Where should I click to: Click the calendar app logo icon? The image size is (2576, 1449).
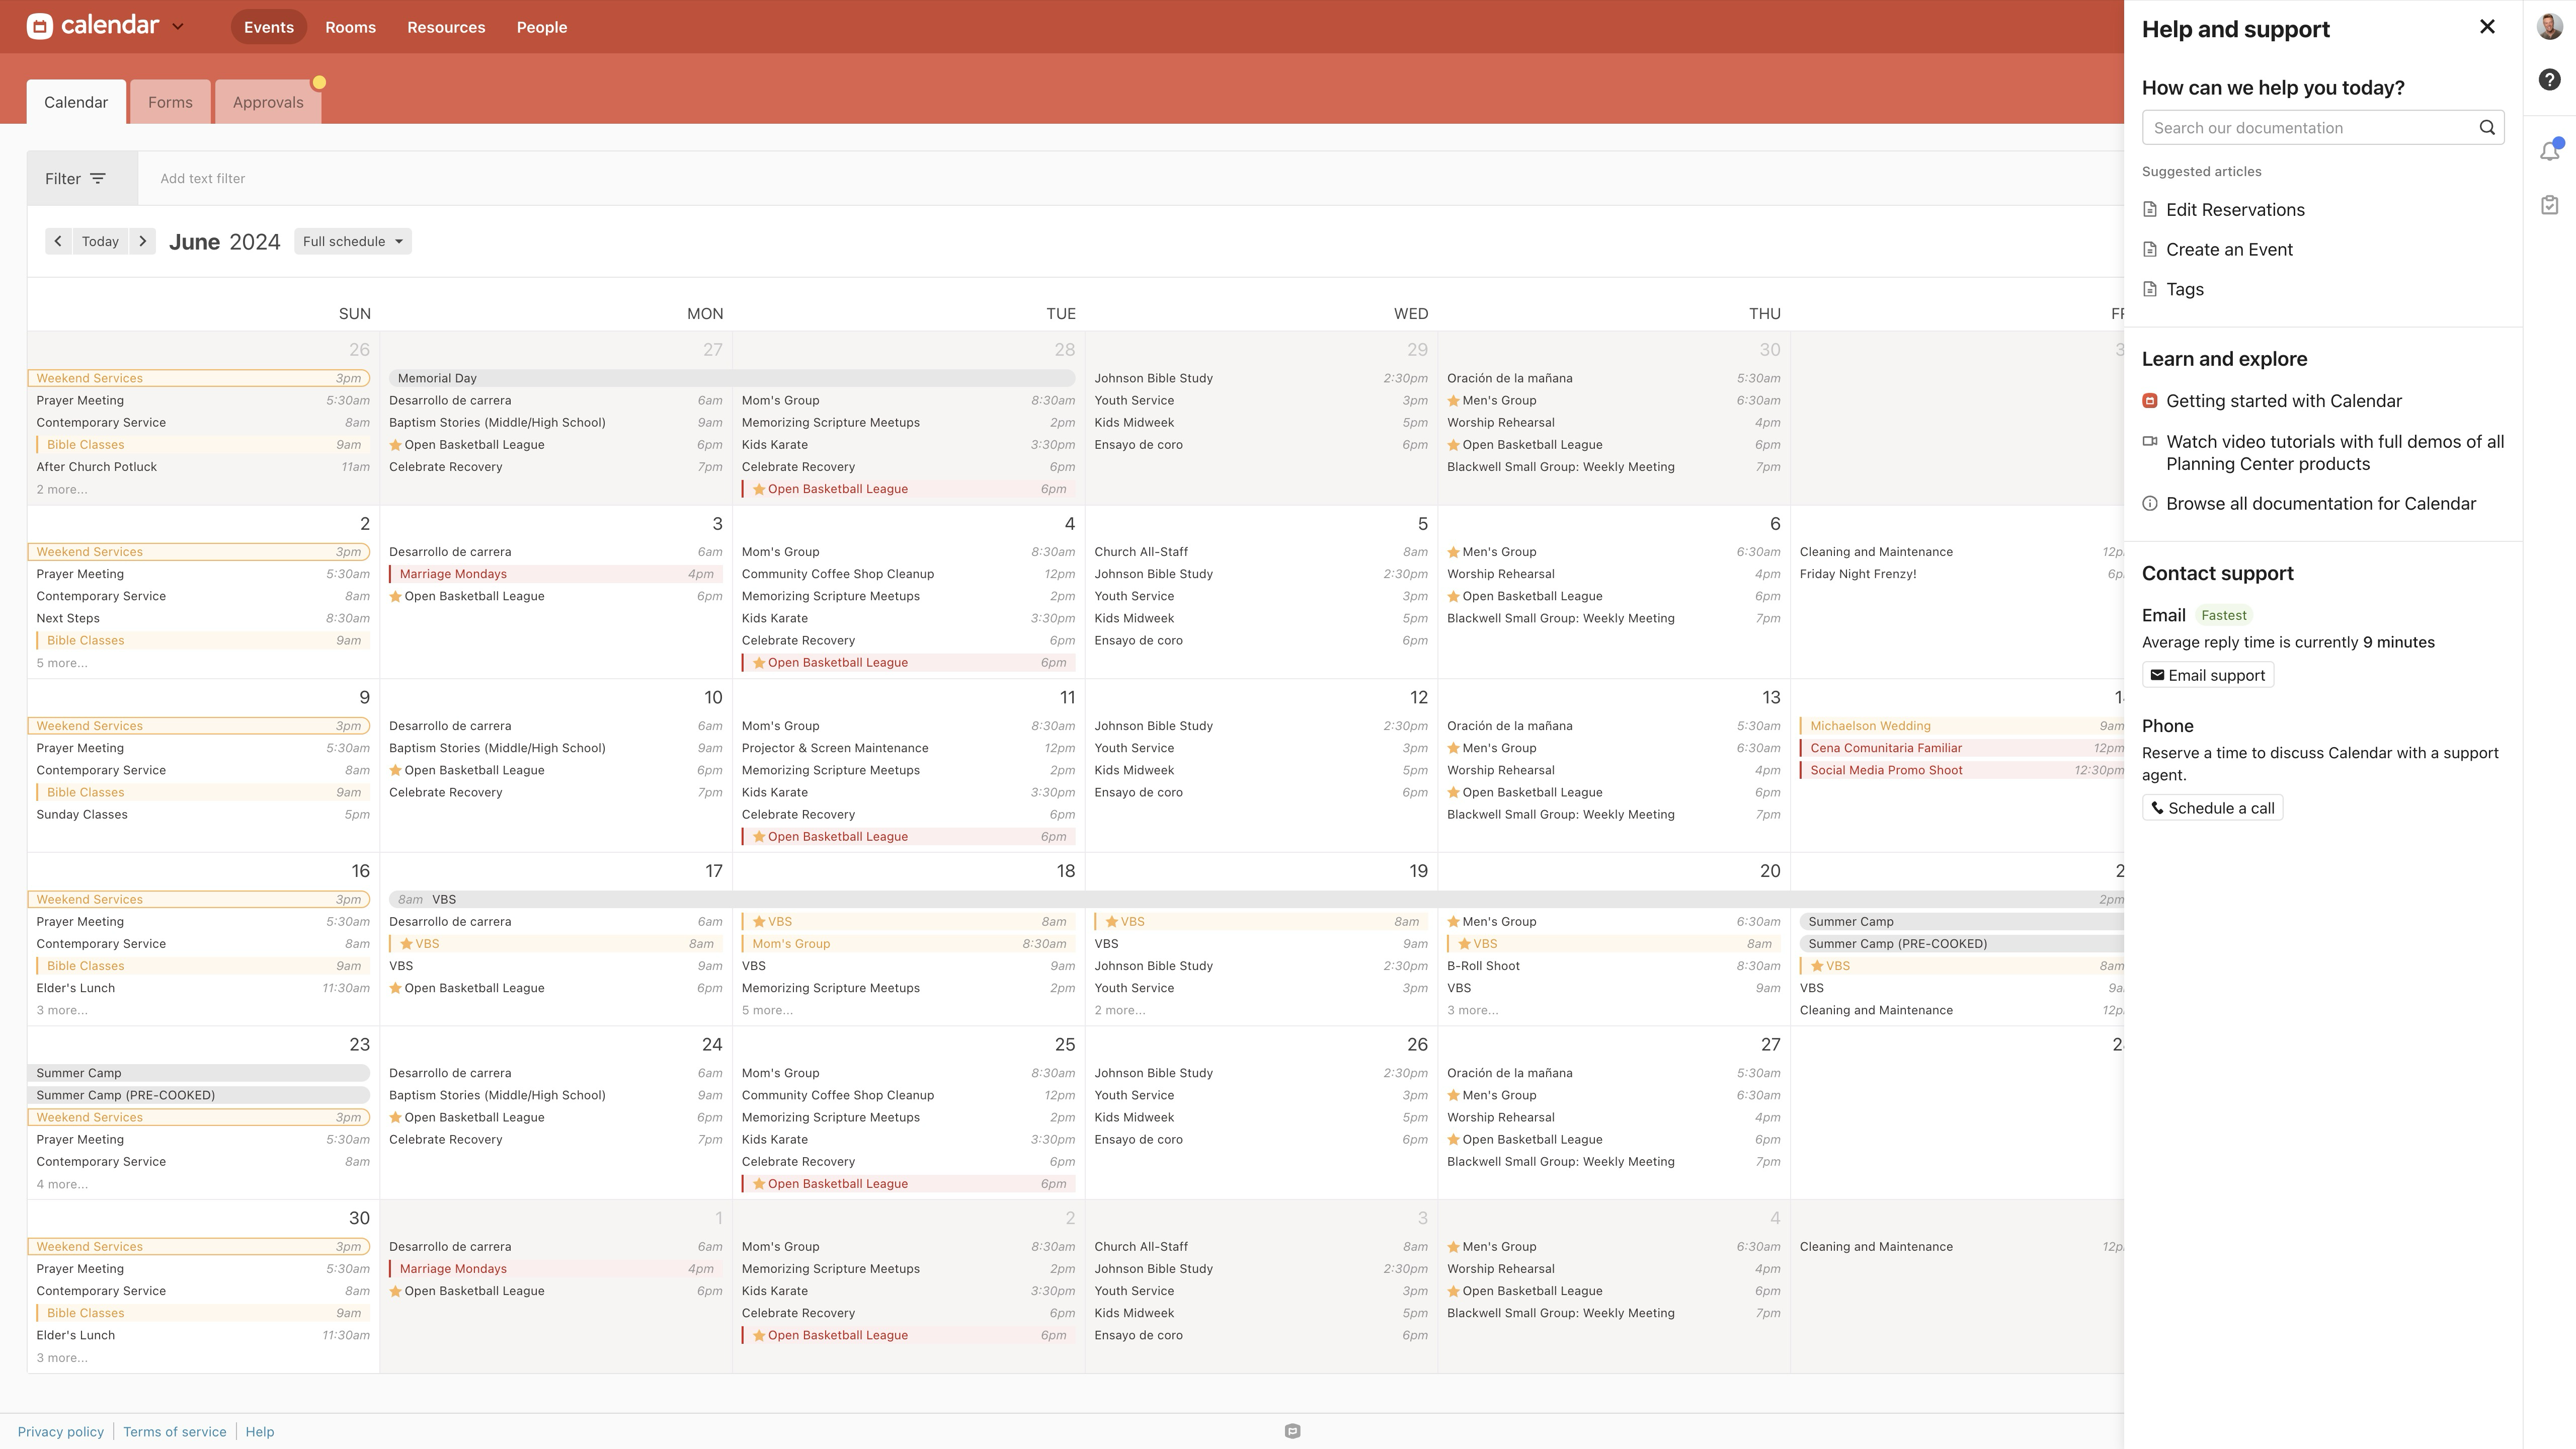click(x=40, y=26)
